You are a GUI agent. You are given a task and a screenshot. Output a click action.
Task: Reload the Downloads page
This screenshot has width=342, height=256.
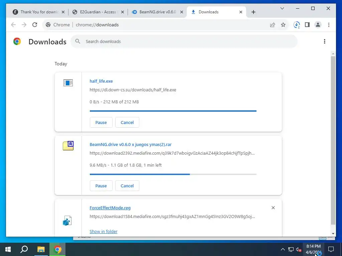point(35,25)
